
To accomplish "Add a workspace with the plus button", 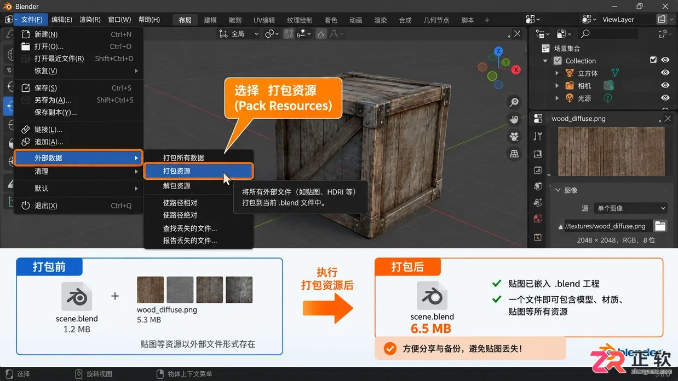I will pos(487,20).
